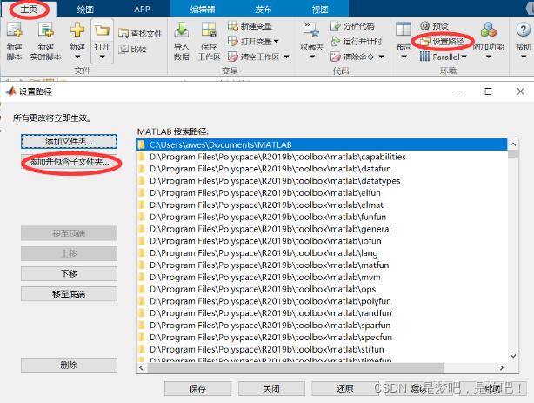
Task: Select the toolbox\matlab\elfun path entry
Action: pos(322,193)
